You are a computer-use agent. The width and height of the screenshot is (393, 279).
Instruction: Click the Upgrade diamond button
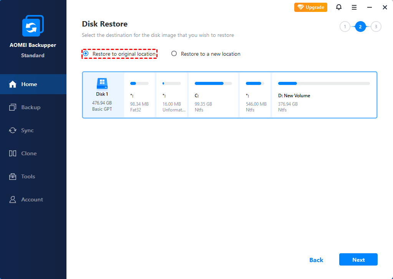point(310,7)
